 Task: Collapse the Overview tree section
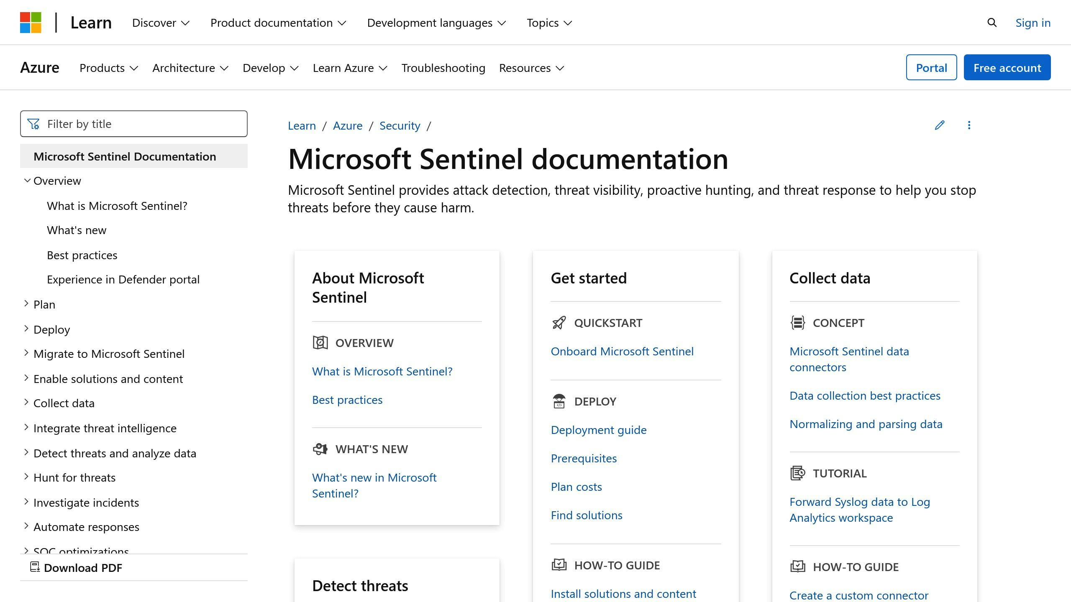pyautogui.click(x=27, y=181)
